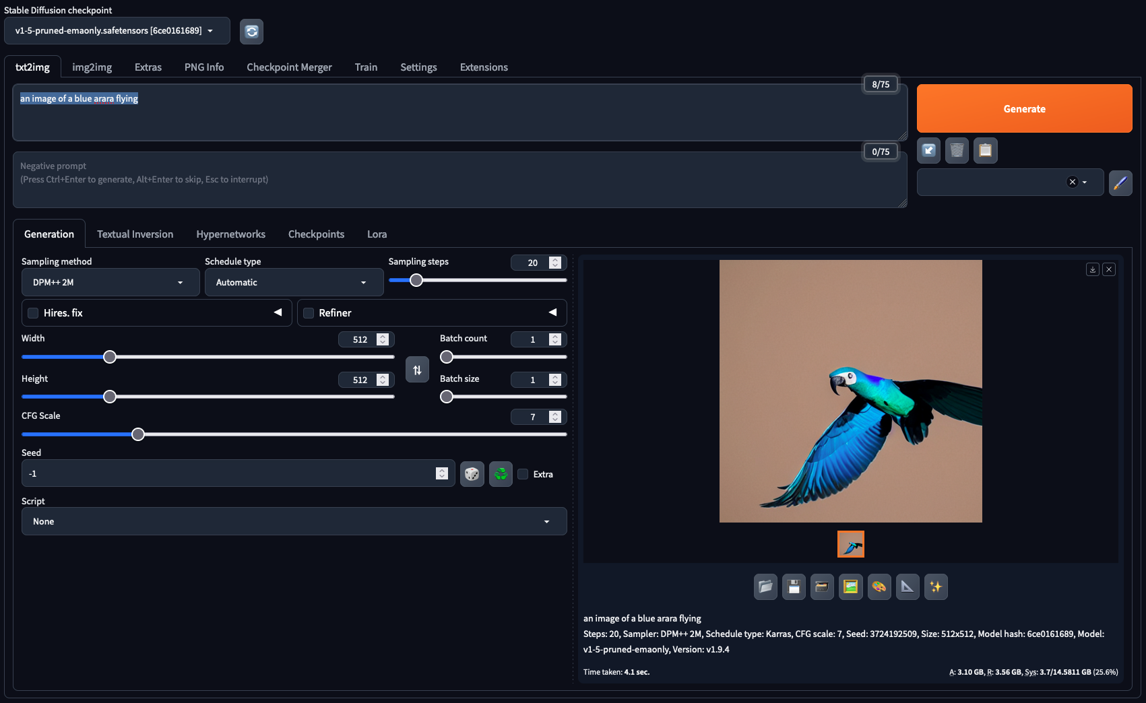Image resolution: width=1146 pixels, height=703 pixels.
Task: Apply selected styles using the clipboard icon
Action: click(985, 150)
